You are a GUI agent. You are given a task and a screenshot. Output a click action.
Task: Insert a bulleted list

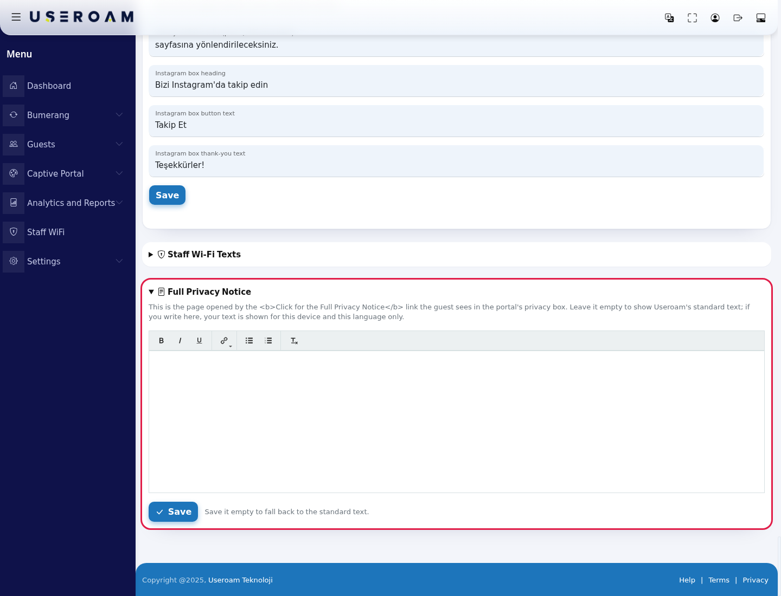tap(249, 341)
